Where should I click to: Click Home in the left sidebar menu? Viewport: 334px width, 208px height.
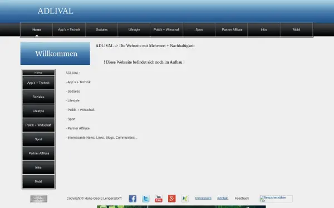38,73
